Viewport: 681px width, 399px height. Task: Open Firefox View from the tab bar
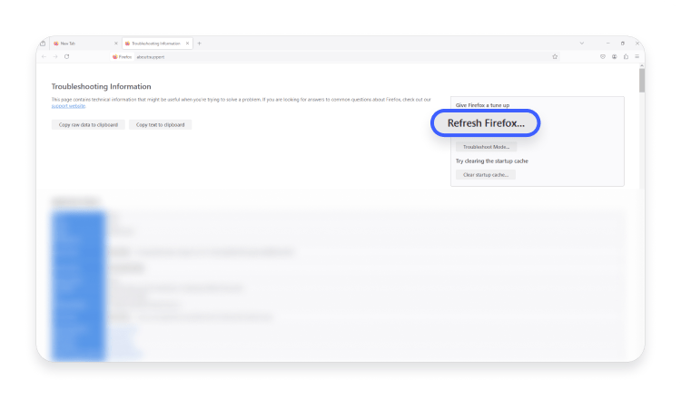coord(43,44)
